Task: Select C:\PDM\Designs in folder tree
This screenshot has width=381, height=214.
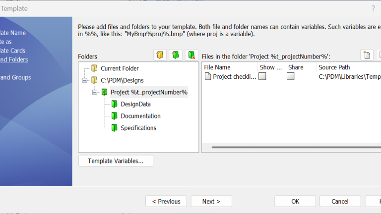Action: point(122,80)
